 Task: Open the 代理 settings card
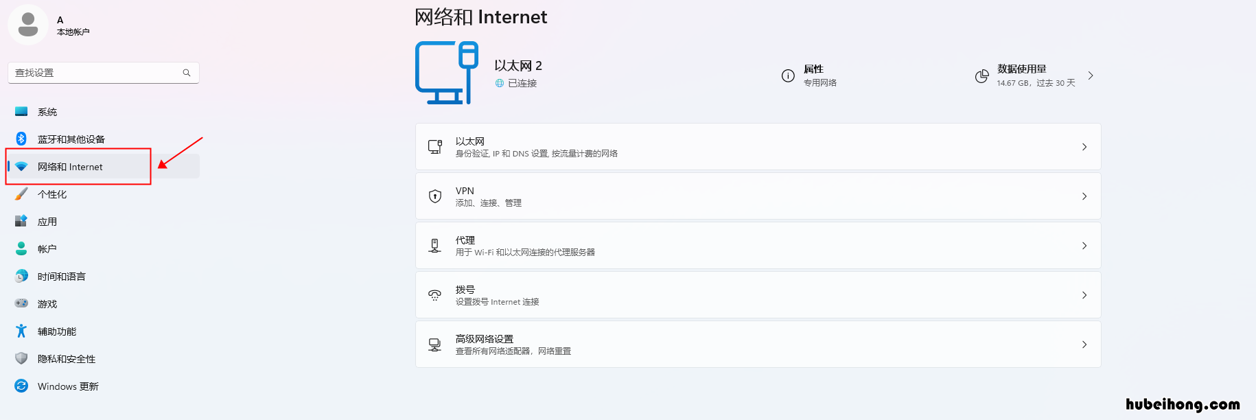[758, 246]
